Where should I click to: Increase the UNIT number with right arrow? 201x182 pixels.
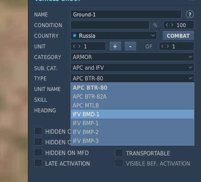(x=79, y=46)
